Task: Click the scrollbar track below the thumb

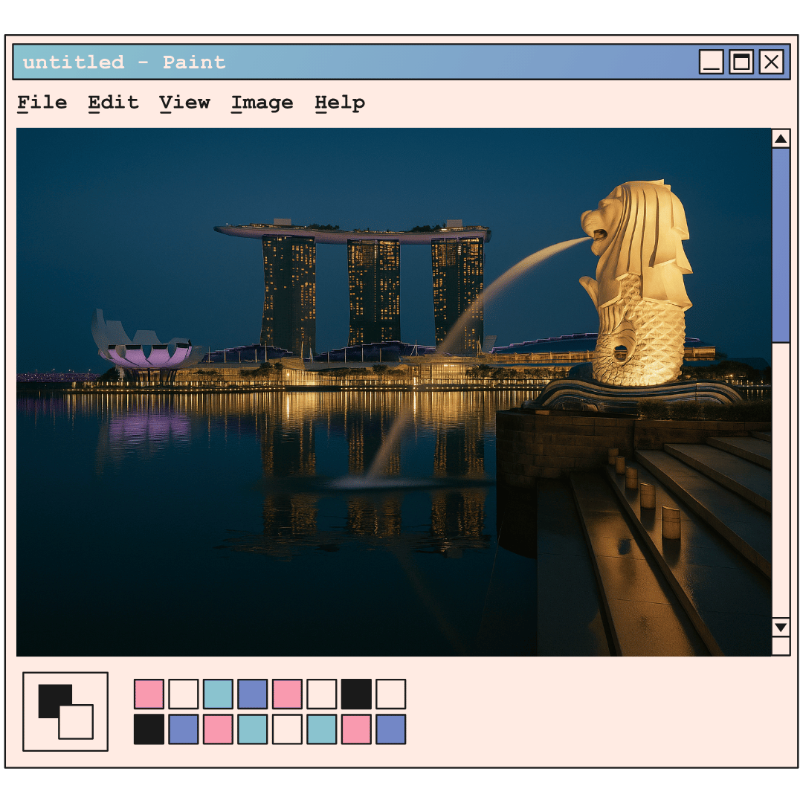Action: (781, 480)
